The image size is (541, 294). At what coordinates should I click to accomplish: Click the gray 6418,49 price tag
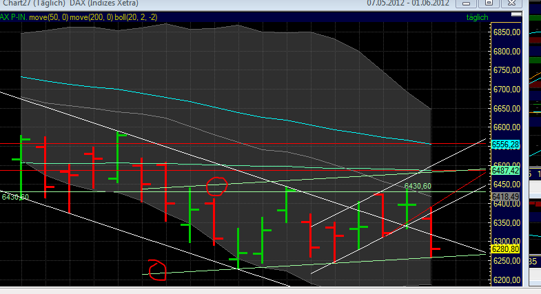coord(505,197)
